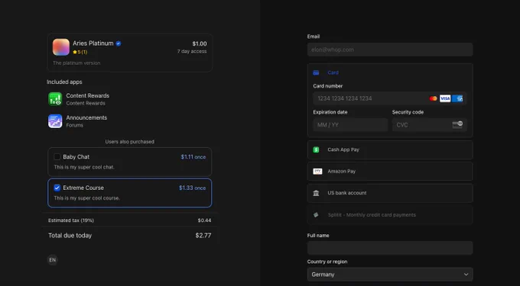
Task: Click The platinum version description
Action: click(x=76, y=63)
